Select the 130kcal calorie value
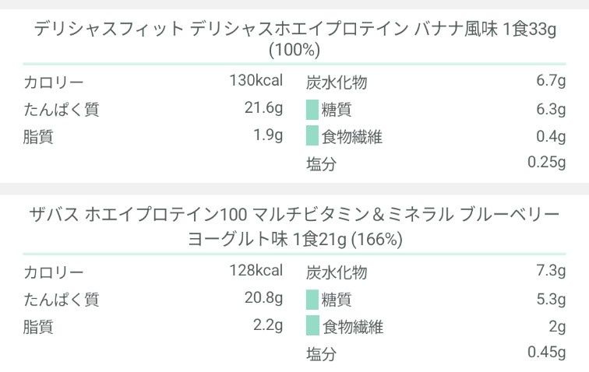Screen dimensions: 589x372 click(x=256, y=81)
